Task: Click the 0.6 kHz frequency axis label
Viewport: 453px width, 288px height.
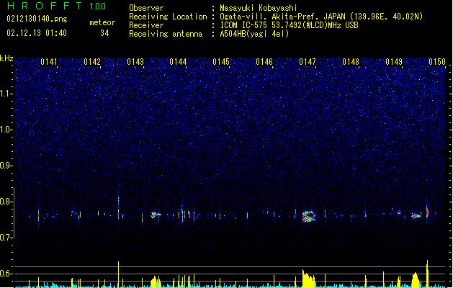Action: tap(6, 274)
